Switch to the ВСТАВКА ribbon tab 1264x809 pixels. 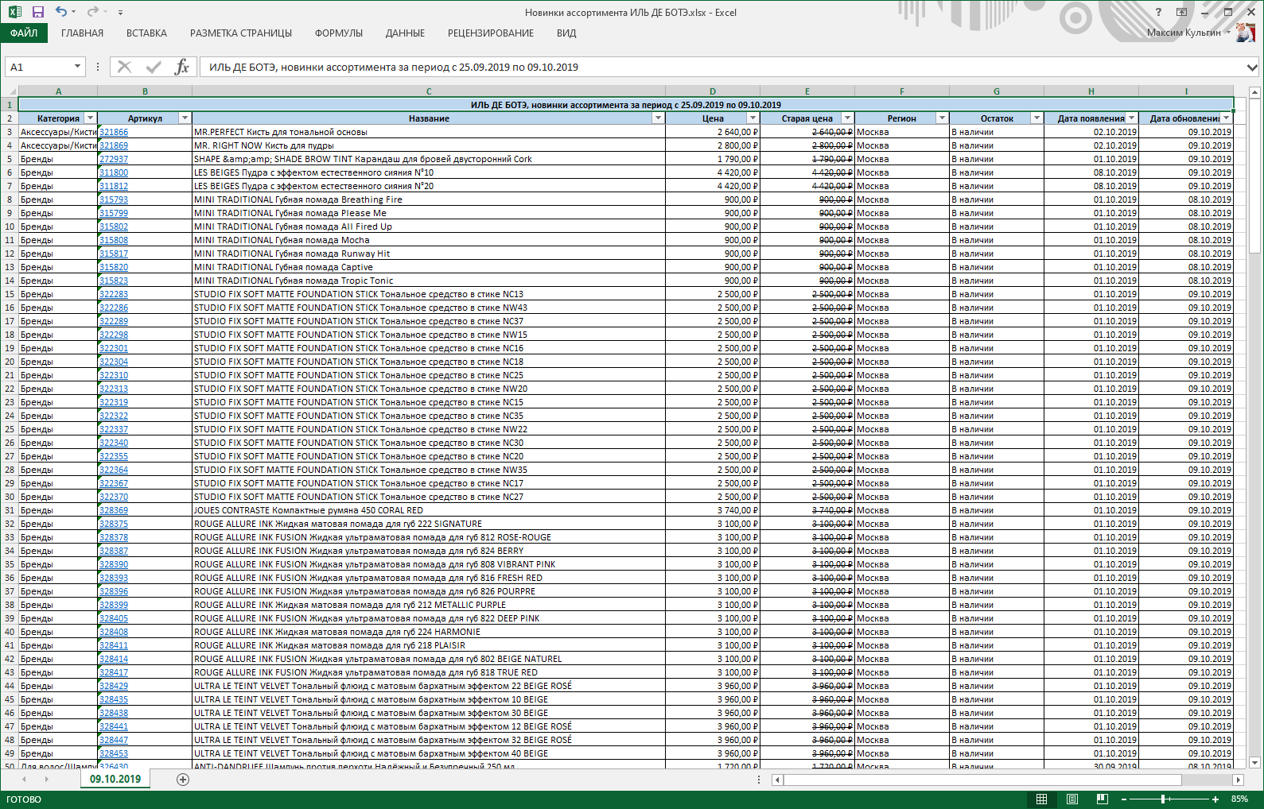[146, 33]
